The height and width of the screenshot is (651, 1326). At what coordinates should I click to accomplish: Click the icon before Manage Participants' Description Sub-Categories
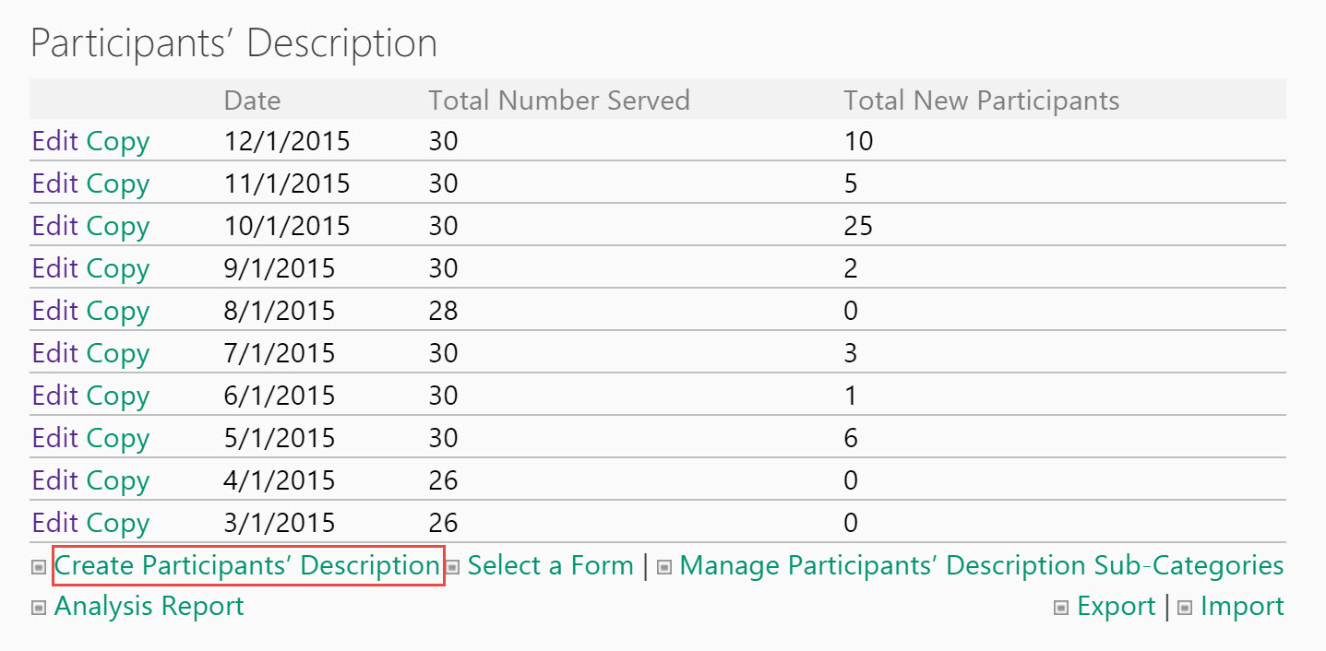663,568
